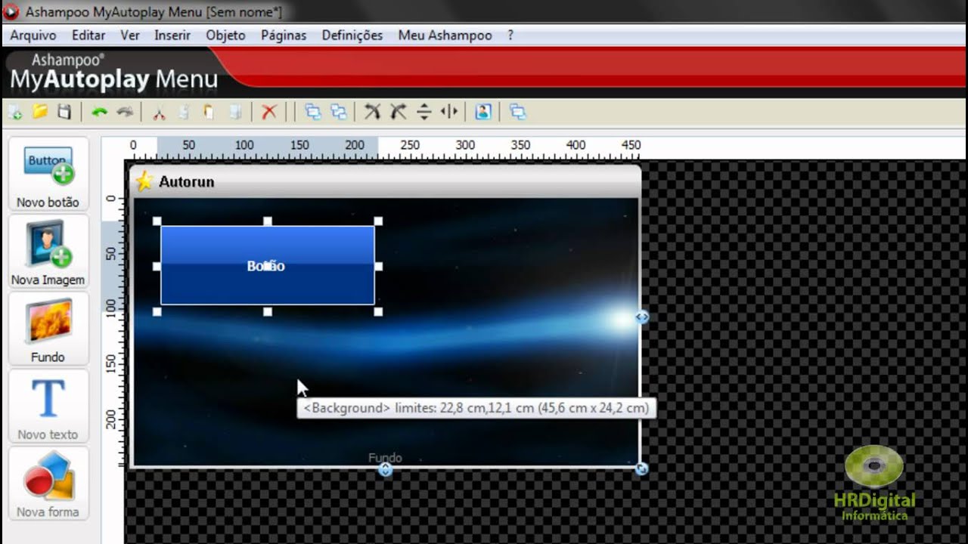Click the layer-order icon left of the rotate icons

tap(339, 113)
